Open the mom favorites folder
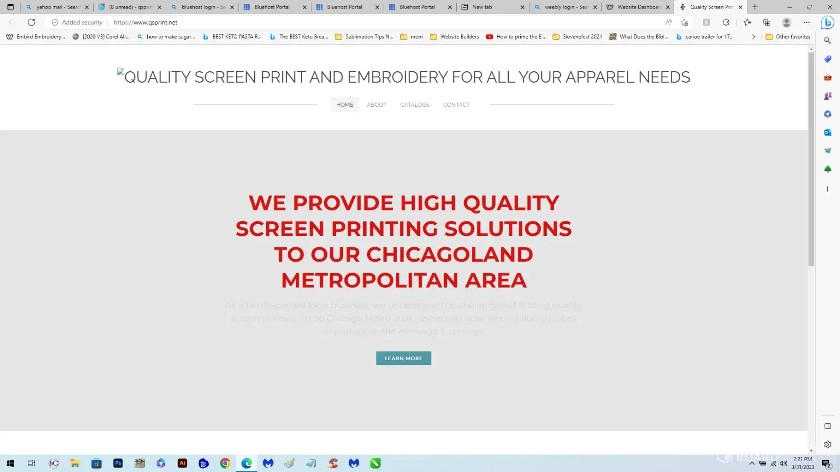This screenshot has height=472, width=840. (411, 37)
